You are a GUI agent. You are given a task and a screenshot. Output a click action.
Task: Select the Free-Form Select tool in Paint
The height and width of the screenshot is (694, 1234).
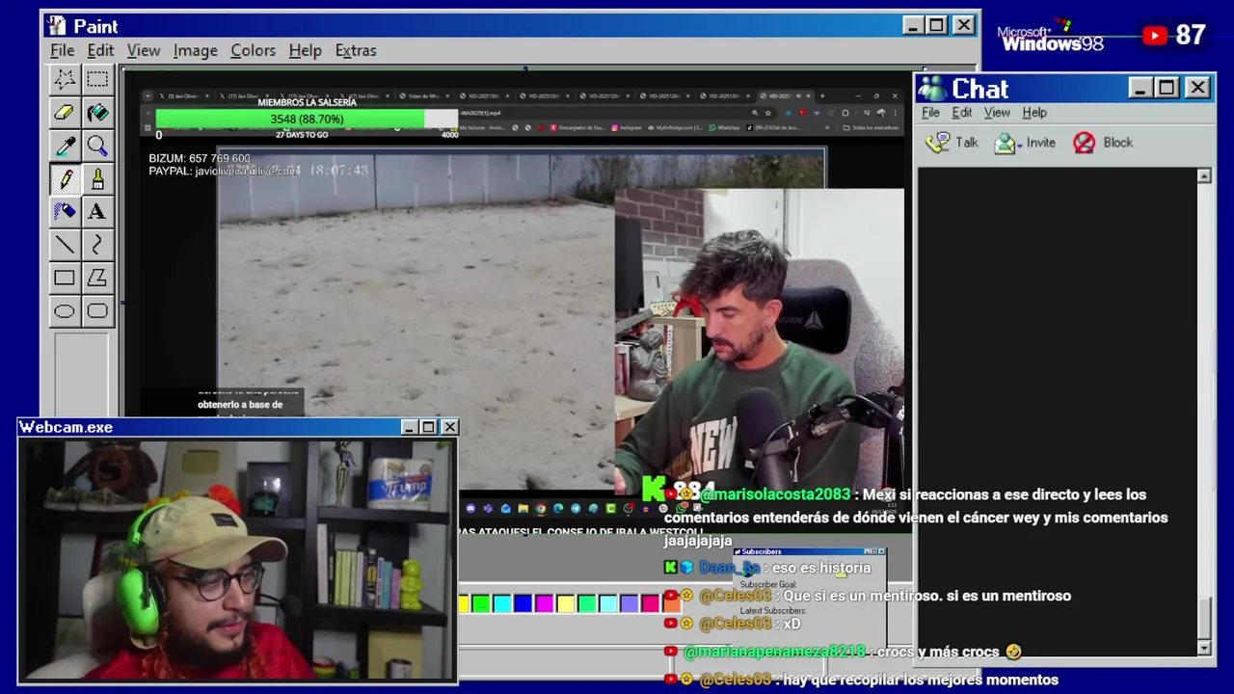coord(65,80)
